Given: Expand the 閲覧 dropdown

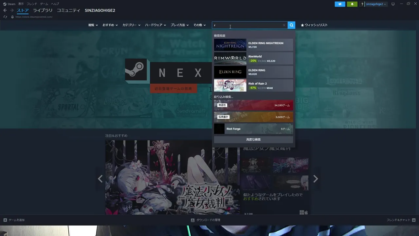Looking at the screenshot, I should (x=93, y=25).
